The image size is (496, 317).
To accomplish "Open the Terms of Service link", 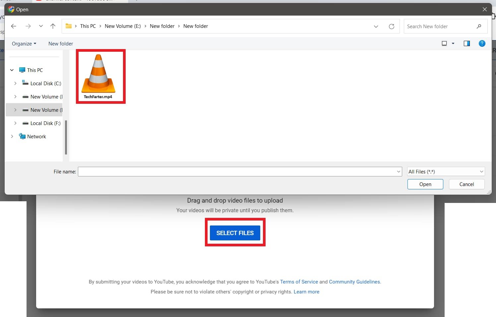I will point(299,282).
